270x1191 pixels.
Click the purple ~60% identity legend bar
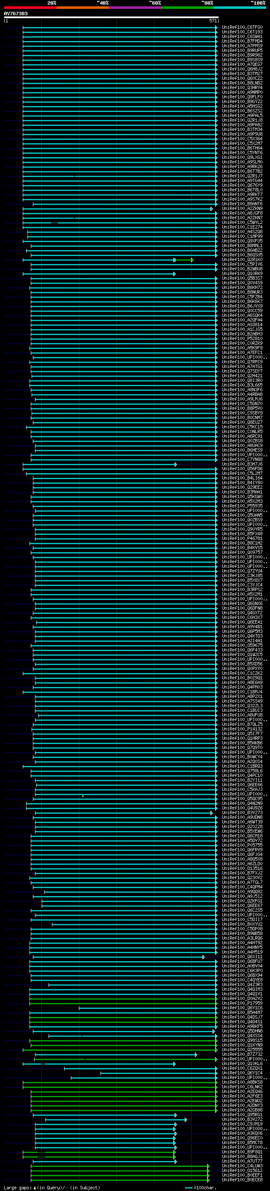click(135, 8)
